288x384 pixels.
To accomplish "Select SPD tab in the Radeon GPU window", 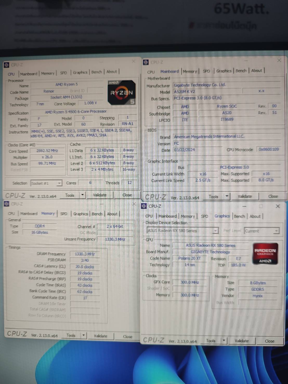I will (205, 216).
